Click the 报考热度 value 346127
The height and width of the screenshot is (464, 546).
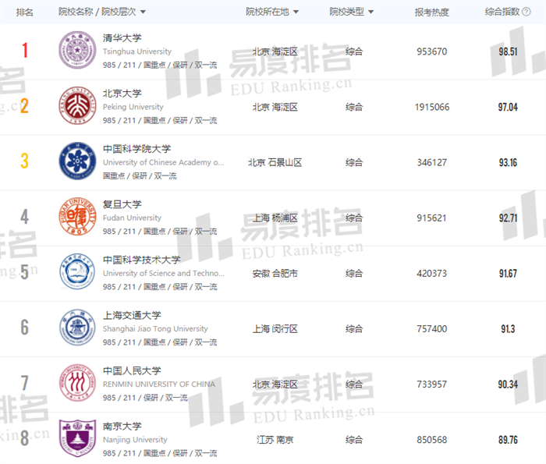[432, 162]
